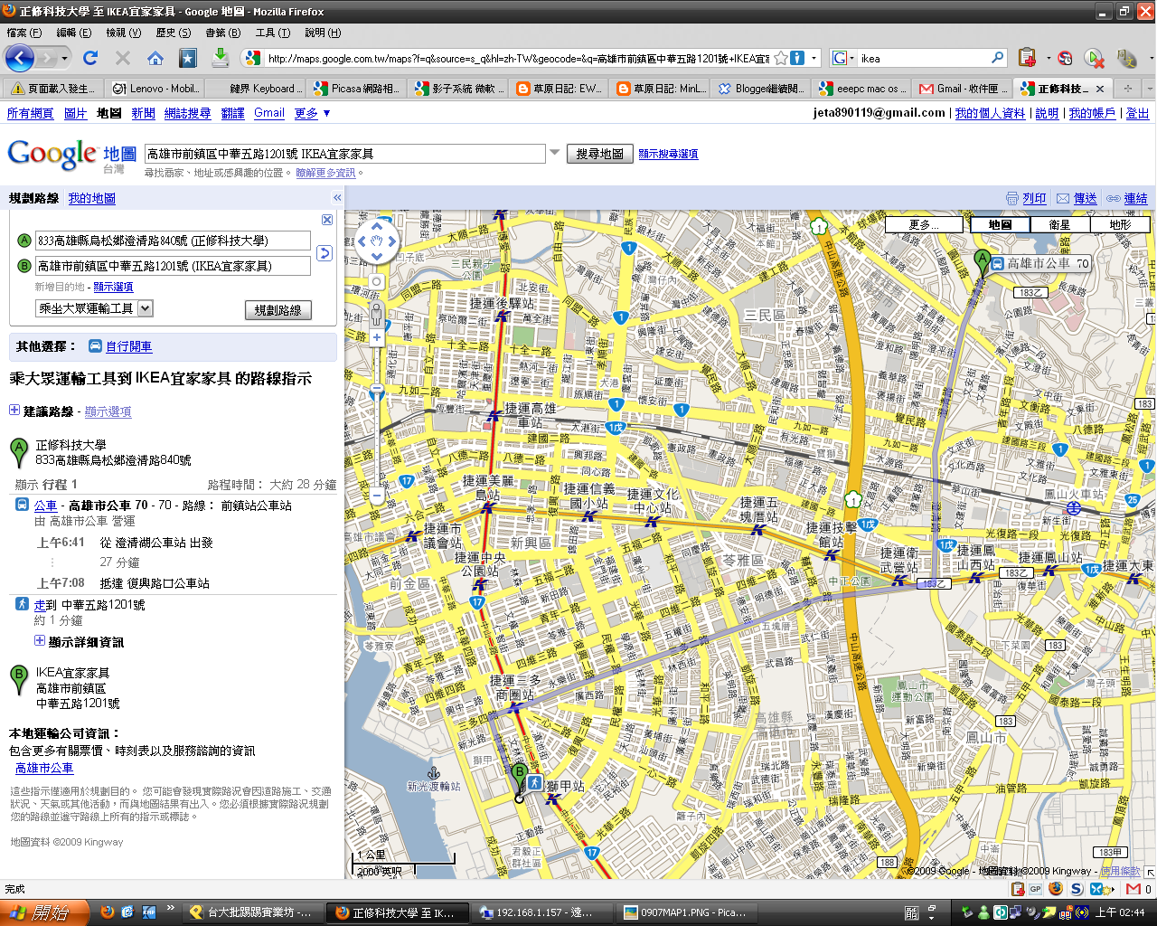Viewport: 1157px width, 926px height.
Task: Click the 自行開車 driving option link
Action: (128, 346)
